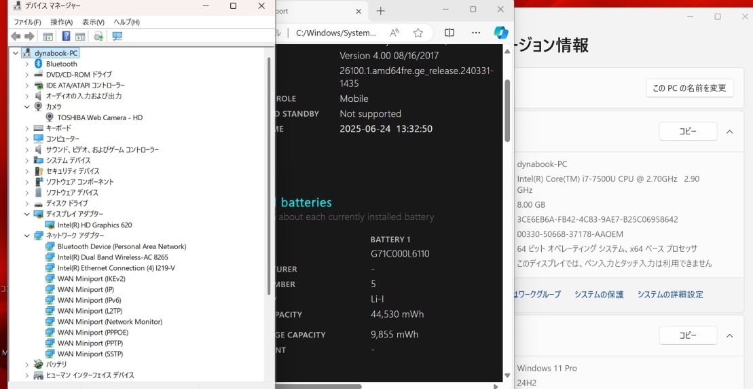Open ヘルプ(H) menu in Device Manager
This screenshot has width=753, height=389.
click(x=127, y=22)
